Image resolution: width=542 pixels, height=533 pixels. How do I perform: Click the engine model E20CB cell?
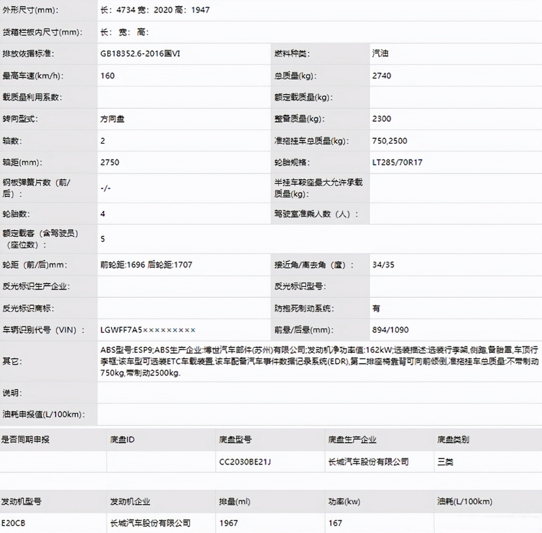click(x=14, y=522)
